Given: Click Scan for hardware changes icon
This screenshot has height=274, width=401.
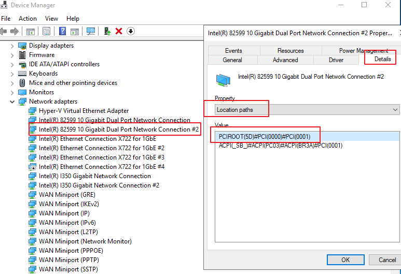Looking at the screenshot, I should [91, 31].
